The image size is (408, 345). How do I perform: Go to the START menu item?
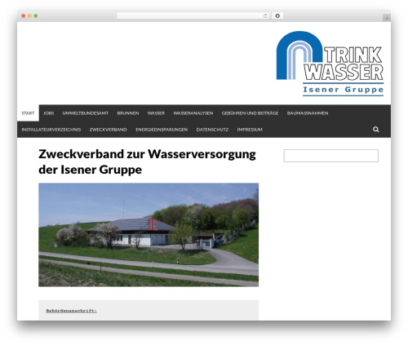[x=28, y=113]
